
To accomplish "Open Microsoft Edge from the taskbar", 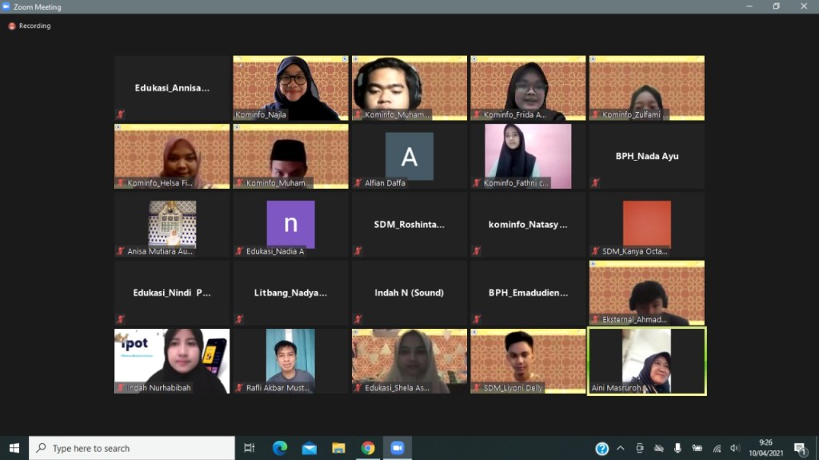I will point(279,448).
